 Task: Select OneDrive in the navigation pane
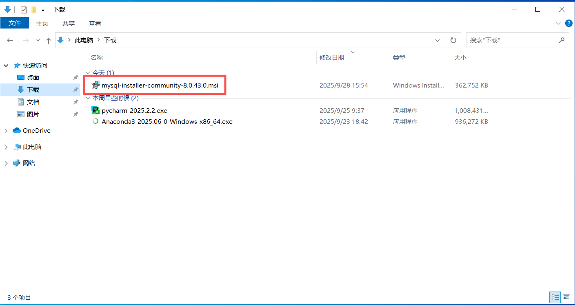[x=36, y=131]
